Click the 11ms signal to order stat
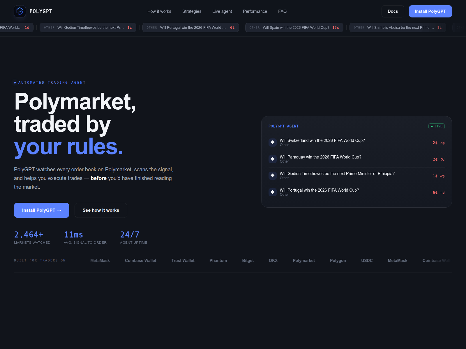Screen dimensions: 466x349 (85, 237)
